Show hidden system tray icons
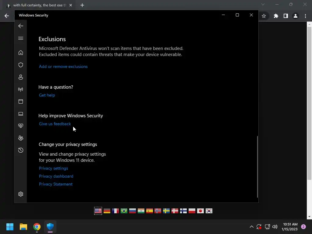This screenshot has height=234, width=312. point(251,227)
